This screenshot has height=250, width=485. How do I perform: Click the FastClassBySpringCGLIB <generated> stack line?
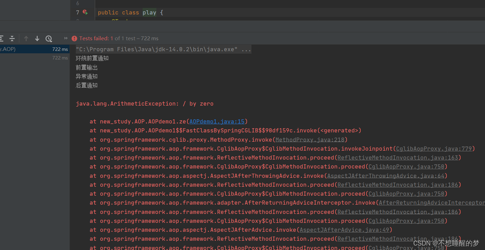(x=226, y=130)
